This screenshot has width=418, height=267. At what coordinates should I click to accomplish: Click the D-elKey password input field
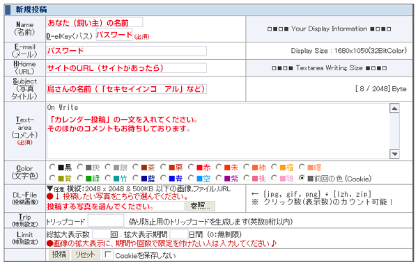pos(114,35)
